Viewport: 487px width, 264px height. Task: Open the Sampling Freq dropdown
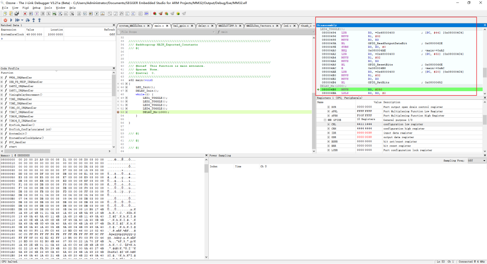(477, 161)
